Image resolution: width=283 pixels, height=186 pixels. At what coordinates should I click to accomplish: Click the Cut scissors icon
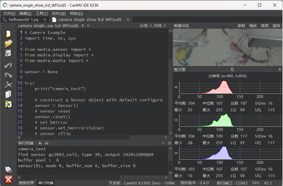click(8, 84)
